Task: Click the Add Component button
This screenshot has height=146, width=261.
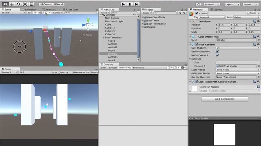Action: tap(225, 99)
